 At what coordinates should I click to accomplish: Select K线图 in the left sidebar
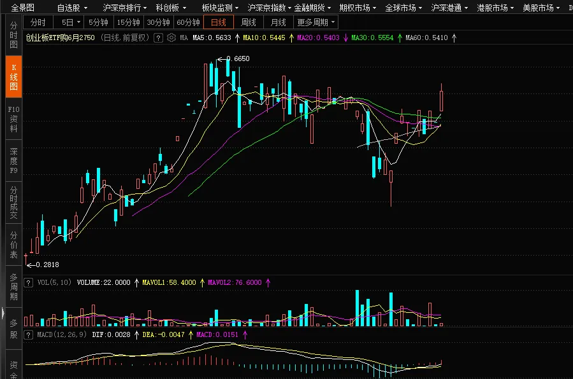pyautogui.click(x=13, y=77)
